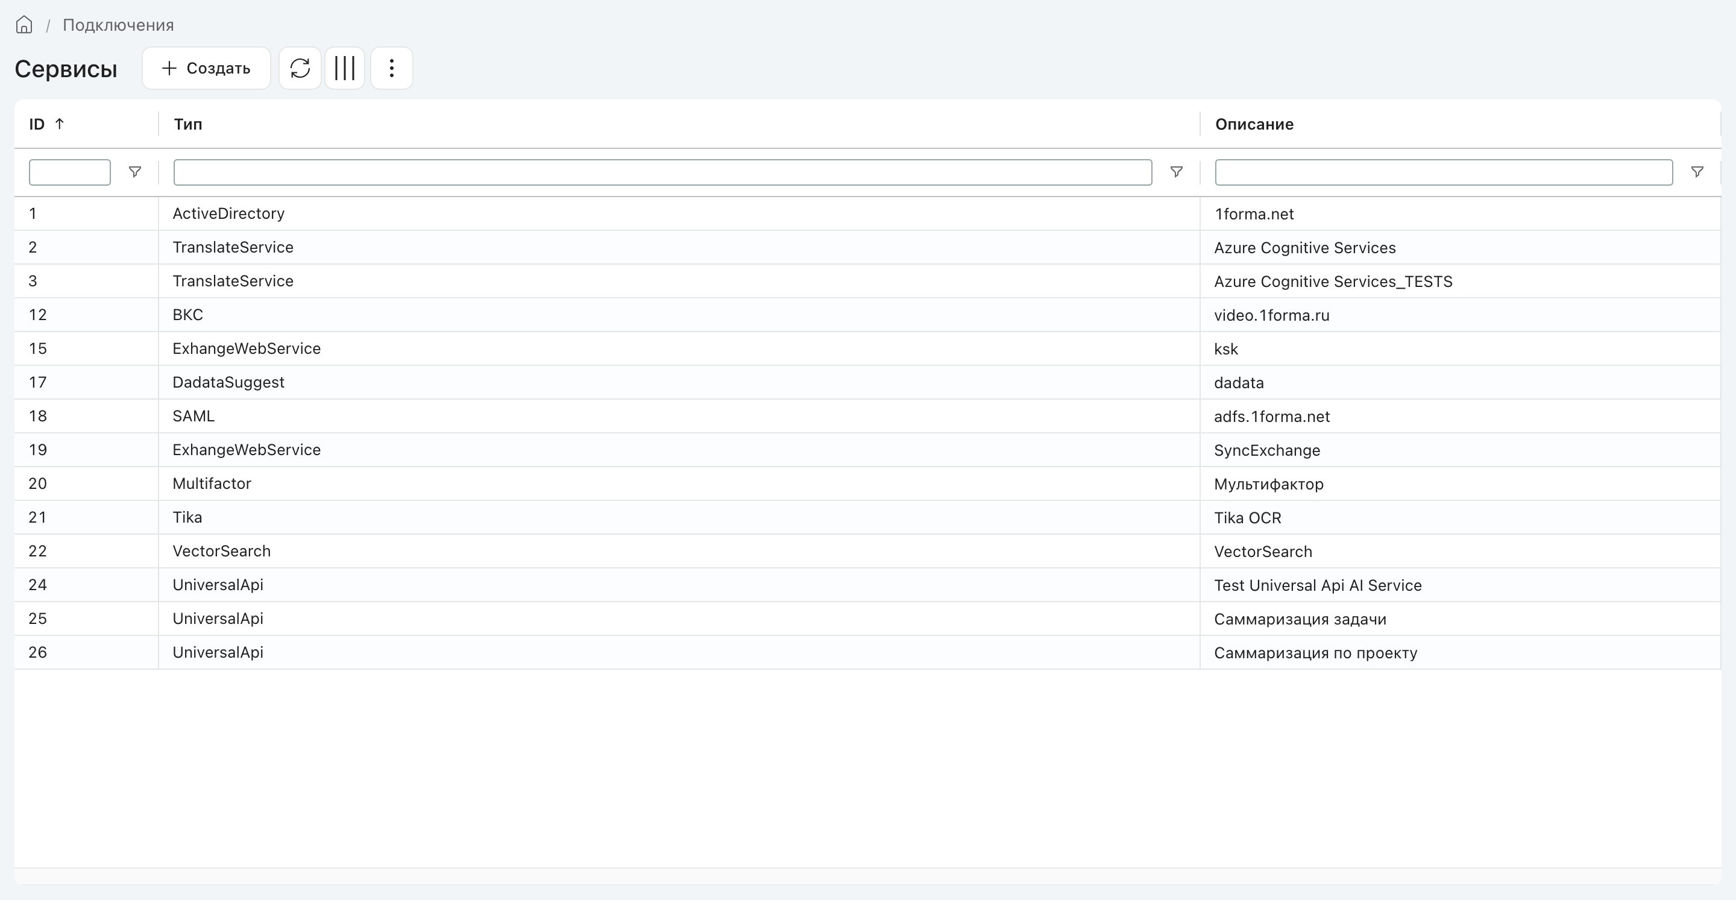Click the dadata description cell
The height and width of the screenshot is (900, 1736).
[x=1460, y=382]
